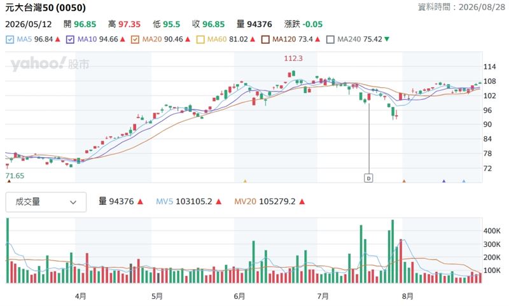Viewport: 509px width, 306px height.
Task: Click the 5月 axis label
Action: (x=157, y=296)
